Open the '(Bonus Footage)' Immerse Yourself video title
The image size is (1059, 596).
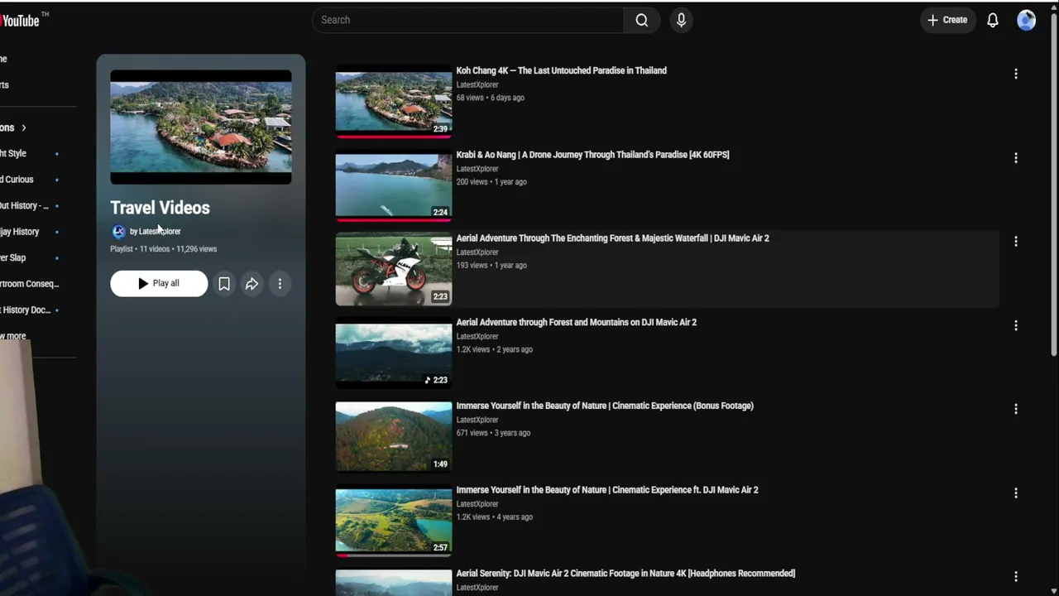pyautogui.click(x=605, y=406)
